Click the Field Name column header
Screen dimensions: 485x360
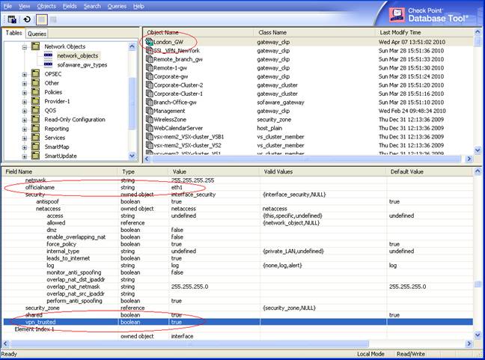[x=60, y=171]
